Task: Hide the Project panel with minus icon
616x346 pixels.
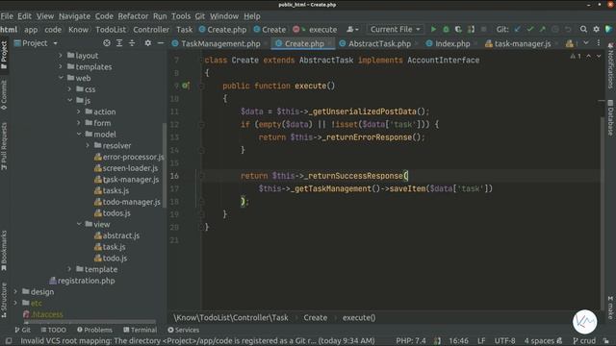Action: click(161, 43)
